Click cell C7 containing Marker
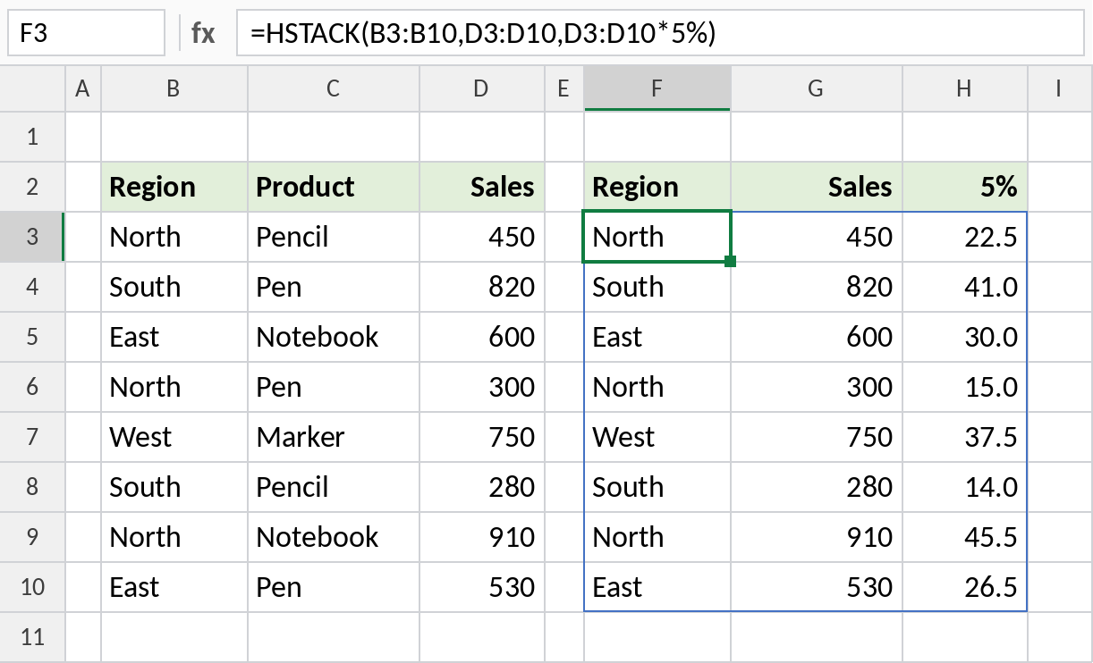The image size is (1093, 663). pos(334,437)
